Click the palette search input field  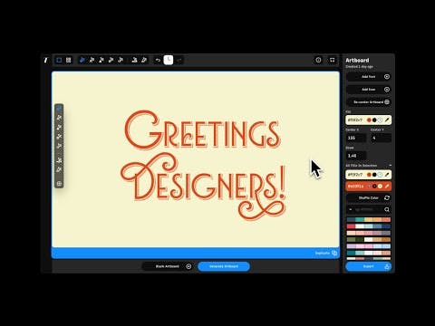click(368, 209)
